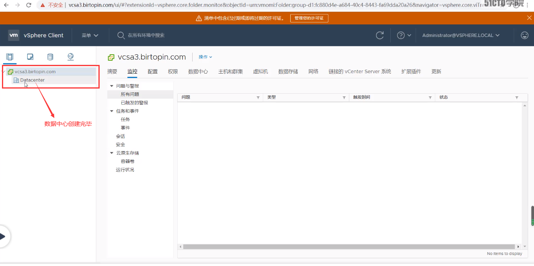534x266 pixels.
Task: Open the Hosts and Clusters inventory view icon
Action: [10, 57]
